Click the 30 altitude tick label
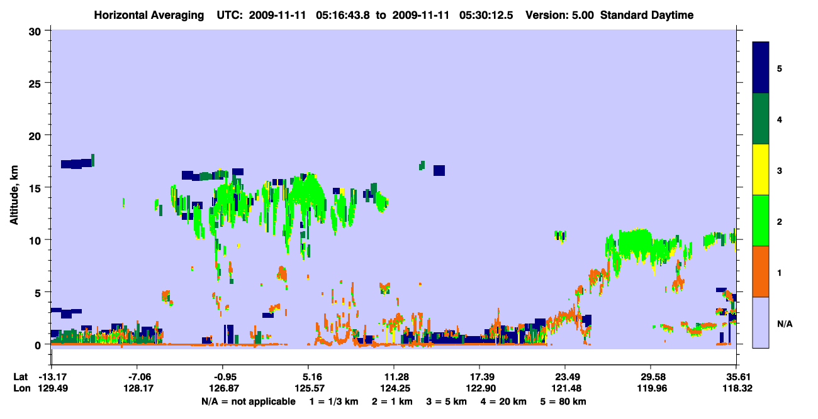Screen dimensions: 818x419 click(x=37, y=31)
